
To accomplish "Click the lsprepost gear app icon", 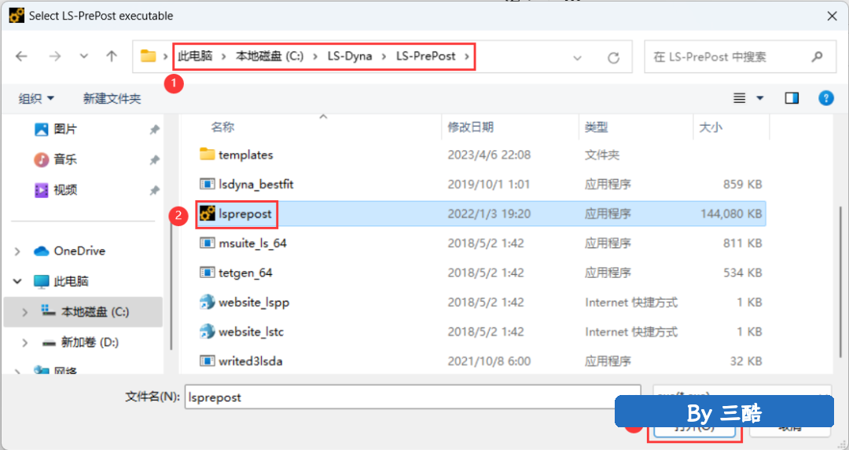I will (x=207, y=213).
